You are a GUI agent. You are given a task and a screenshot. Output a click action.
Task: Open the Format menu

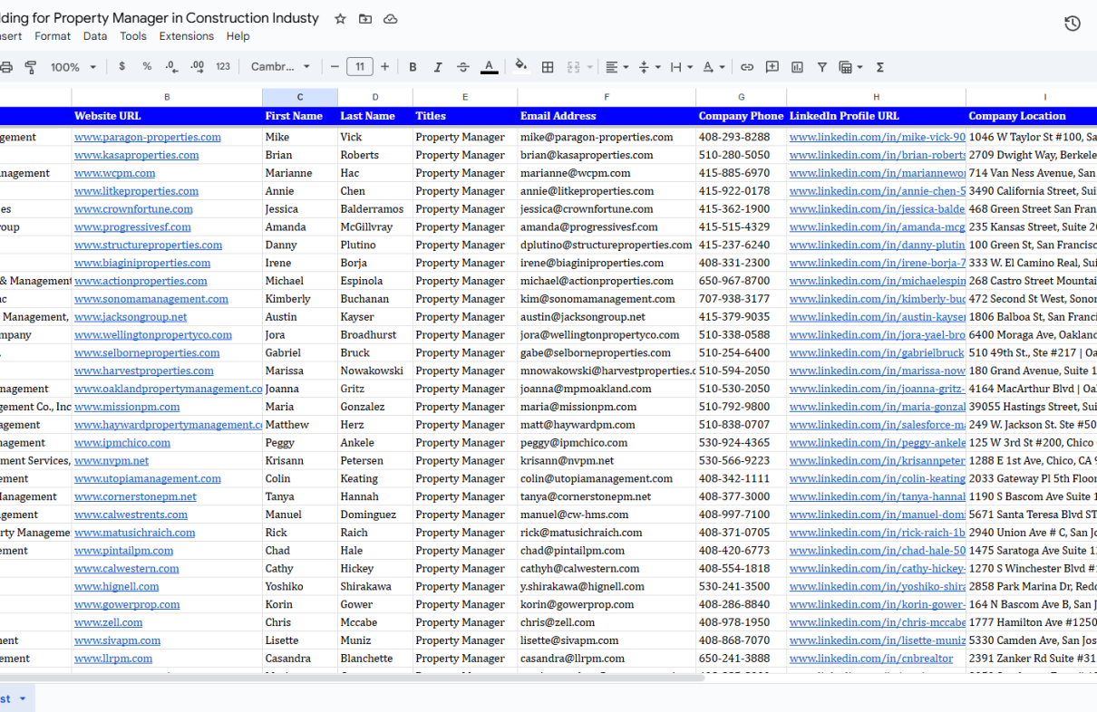click(x=53, y=36)
